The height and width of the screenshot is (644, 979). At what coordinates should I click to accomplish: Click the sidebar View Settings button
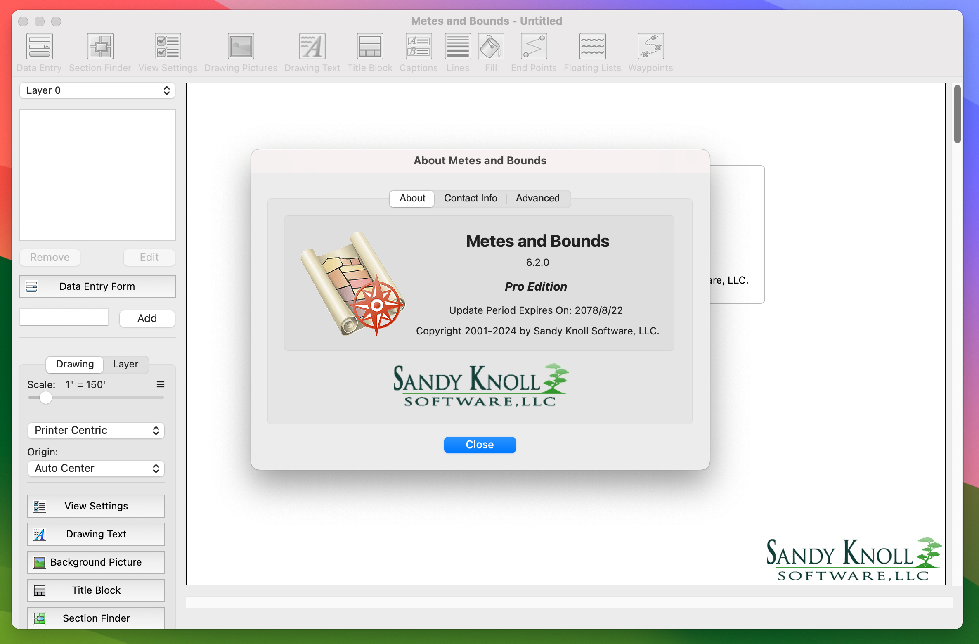(96, 506)
